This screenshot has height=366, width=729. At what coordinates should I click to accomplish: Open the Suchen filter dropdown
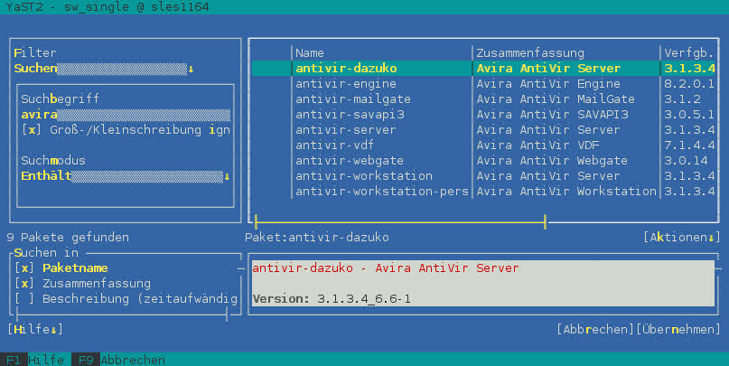click(104, 69)
